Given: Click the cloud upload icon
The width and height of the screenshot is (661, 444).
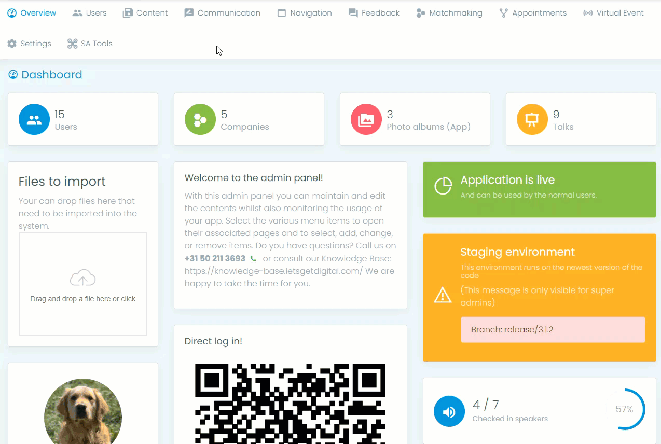Looking at the screenshot, I should pyautogui.click(x=83, y=278).
